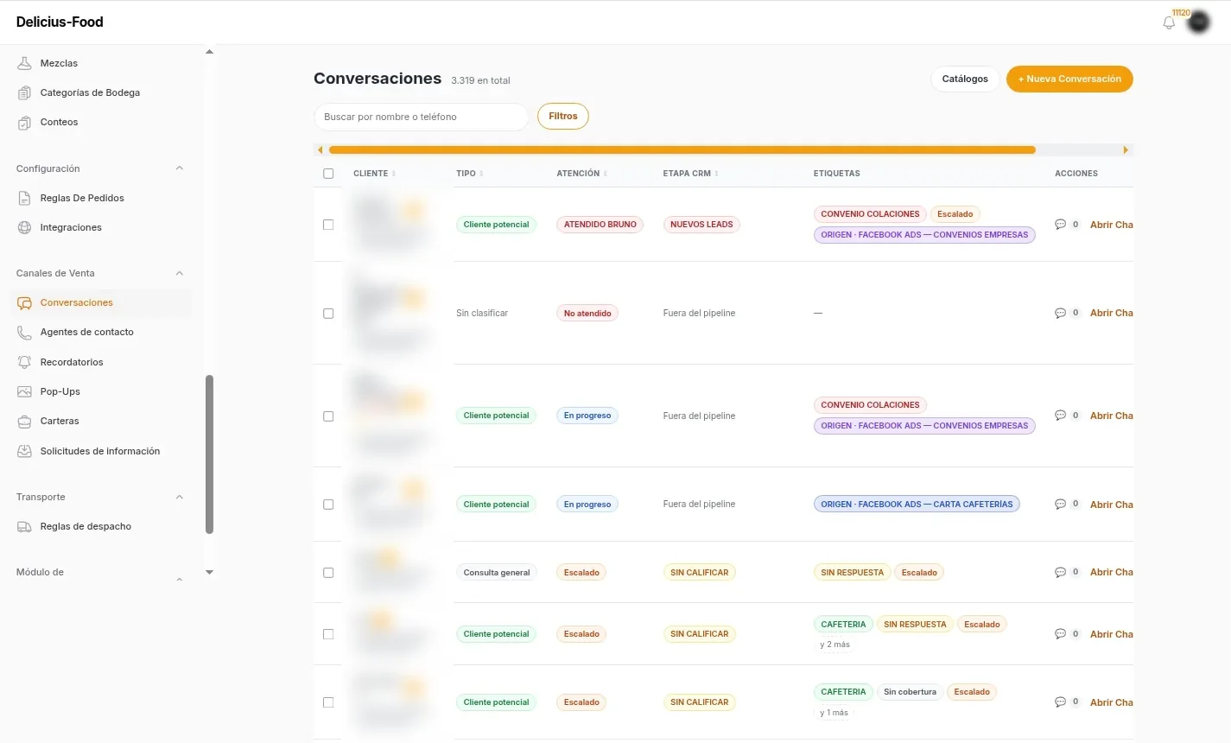Click the Conteos clipboard icon

tap(24, 122)
